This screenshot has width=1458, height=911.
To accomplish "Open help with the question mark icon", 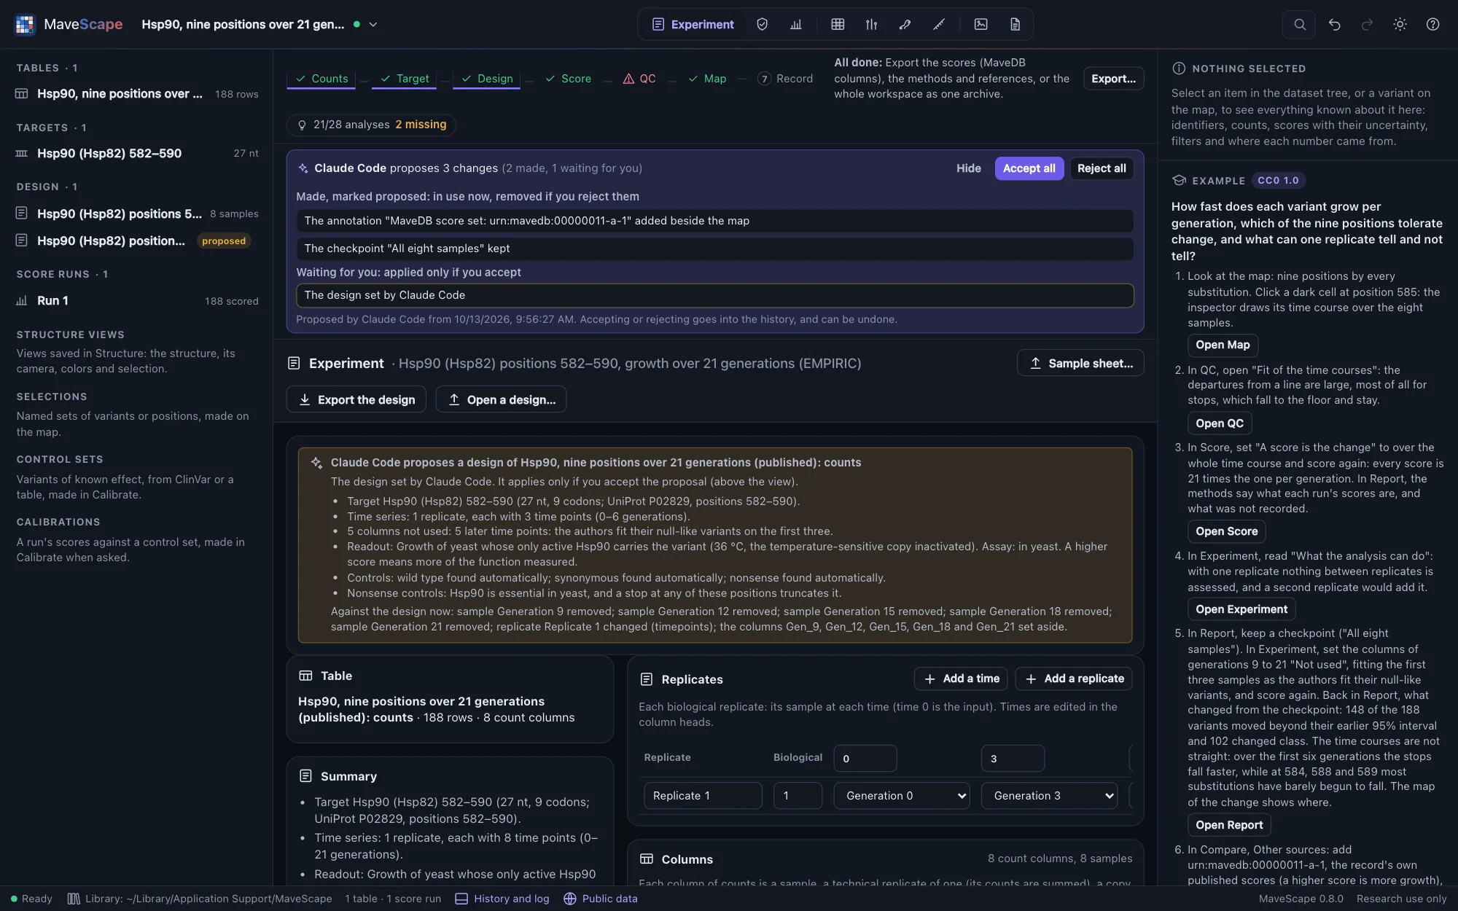I will coord(1432,24).
